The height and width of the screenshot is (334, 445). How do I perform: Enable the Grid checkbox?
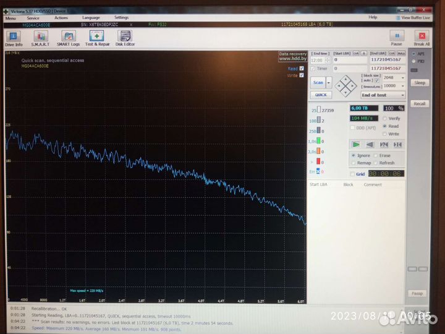(x=353, y=174)
